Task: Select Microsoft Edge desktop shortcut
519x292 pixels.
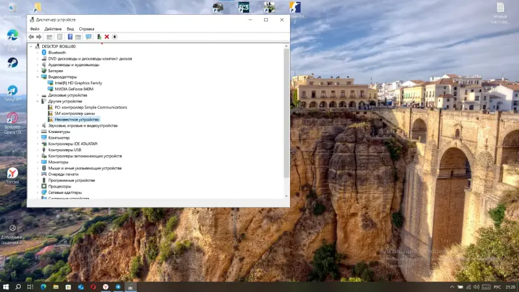Action: click(x=12, y=40)
